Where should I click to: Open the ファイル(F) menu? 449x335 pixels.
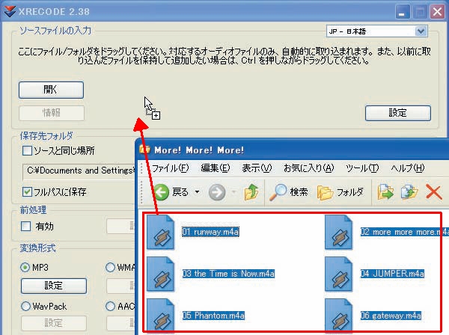pos(170,168)
